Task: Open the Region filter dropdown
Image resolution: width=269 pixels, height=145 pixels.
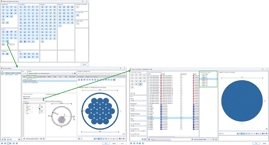Action: [x=138, y=101]
